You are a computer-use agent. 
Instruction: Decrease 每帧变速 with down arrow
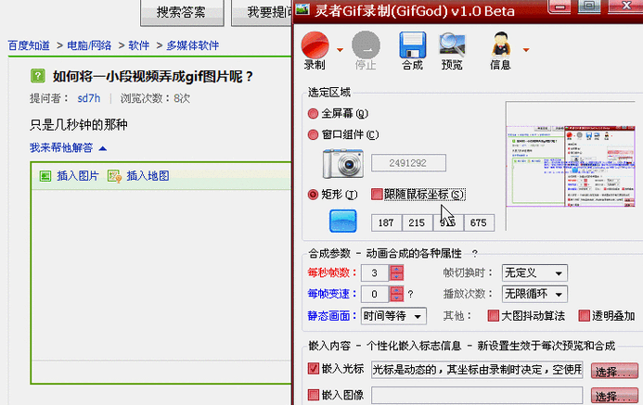tap(396, 297)
